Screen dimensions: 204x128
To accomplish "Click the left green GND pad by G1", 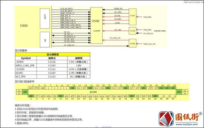I will pyautogui.click(x=25, y=92).
